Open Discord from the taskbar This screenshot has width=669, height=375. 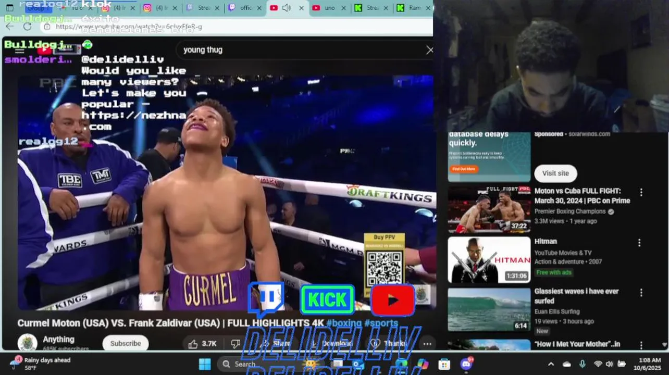pyautogui.click(x=467, y=364)
